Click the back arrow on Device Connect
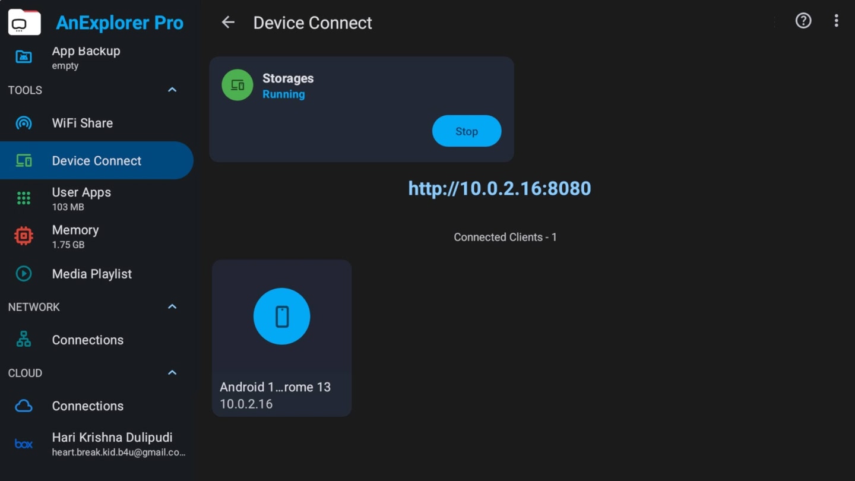The height and width of the screenshot is (481, 855). pos(228,22)
